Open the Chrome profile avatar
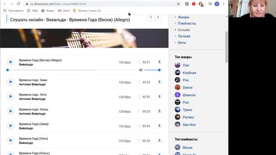Viewport: 276px width, 155px height. [217, 4]
